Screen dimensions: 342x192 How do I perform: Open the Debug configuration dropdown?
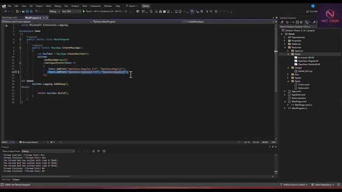coord(55,11)
